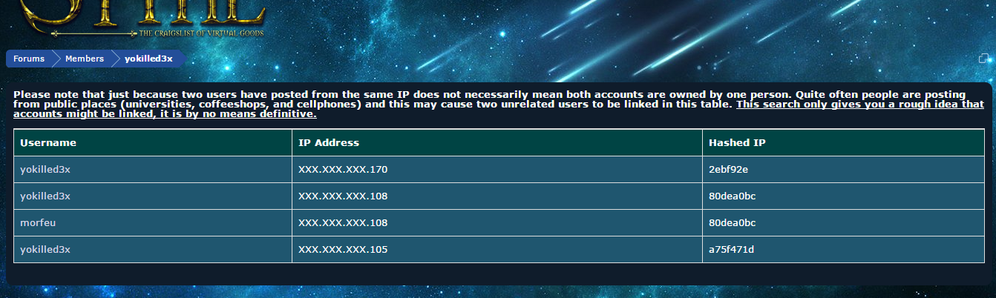Select the IP XXX.XXX.XXX.108 in morfeu row
This screenshot has width=996, height=298.
click(x=343, y=222)
